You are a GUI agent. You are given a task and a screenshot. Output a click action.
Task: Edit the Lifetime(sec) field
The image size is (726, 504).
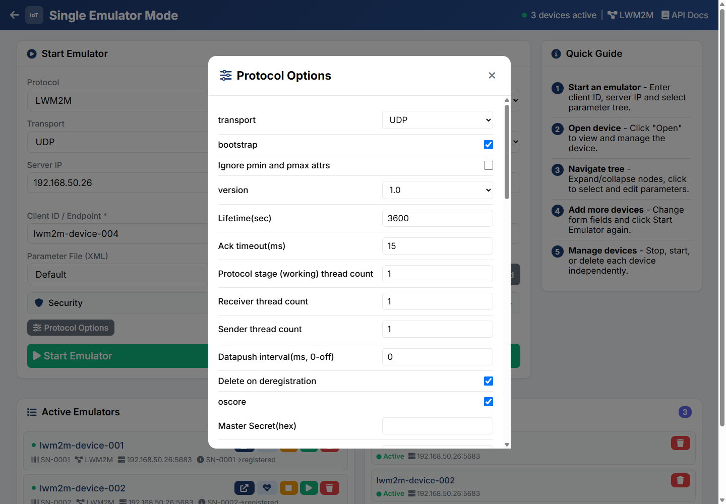click(438, 218)
